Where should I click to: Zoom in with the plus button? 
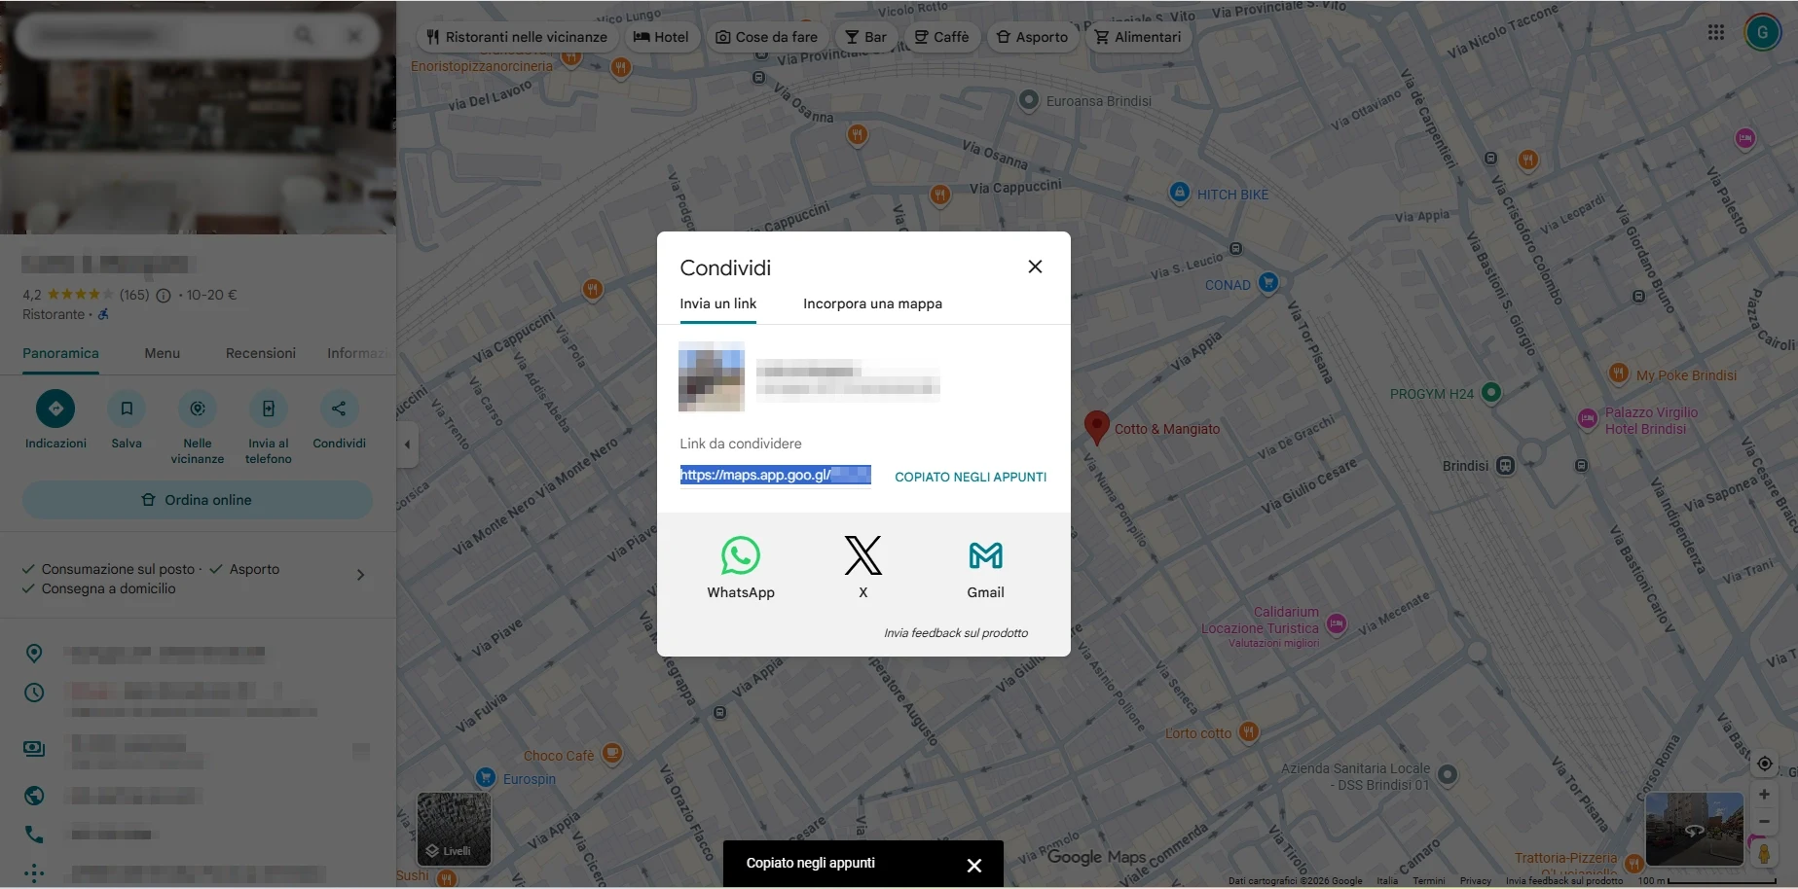coord(1764,795)
